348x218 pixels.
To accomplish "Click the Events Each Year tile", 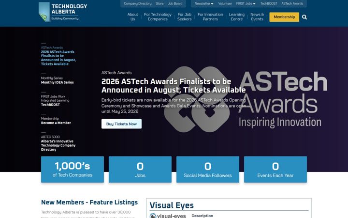I will [x=275, y=169].
